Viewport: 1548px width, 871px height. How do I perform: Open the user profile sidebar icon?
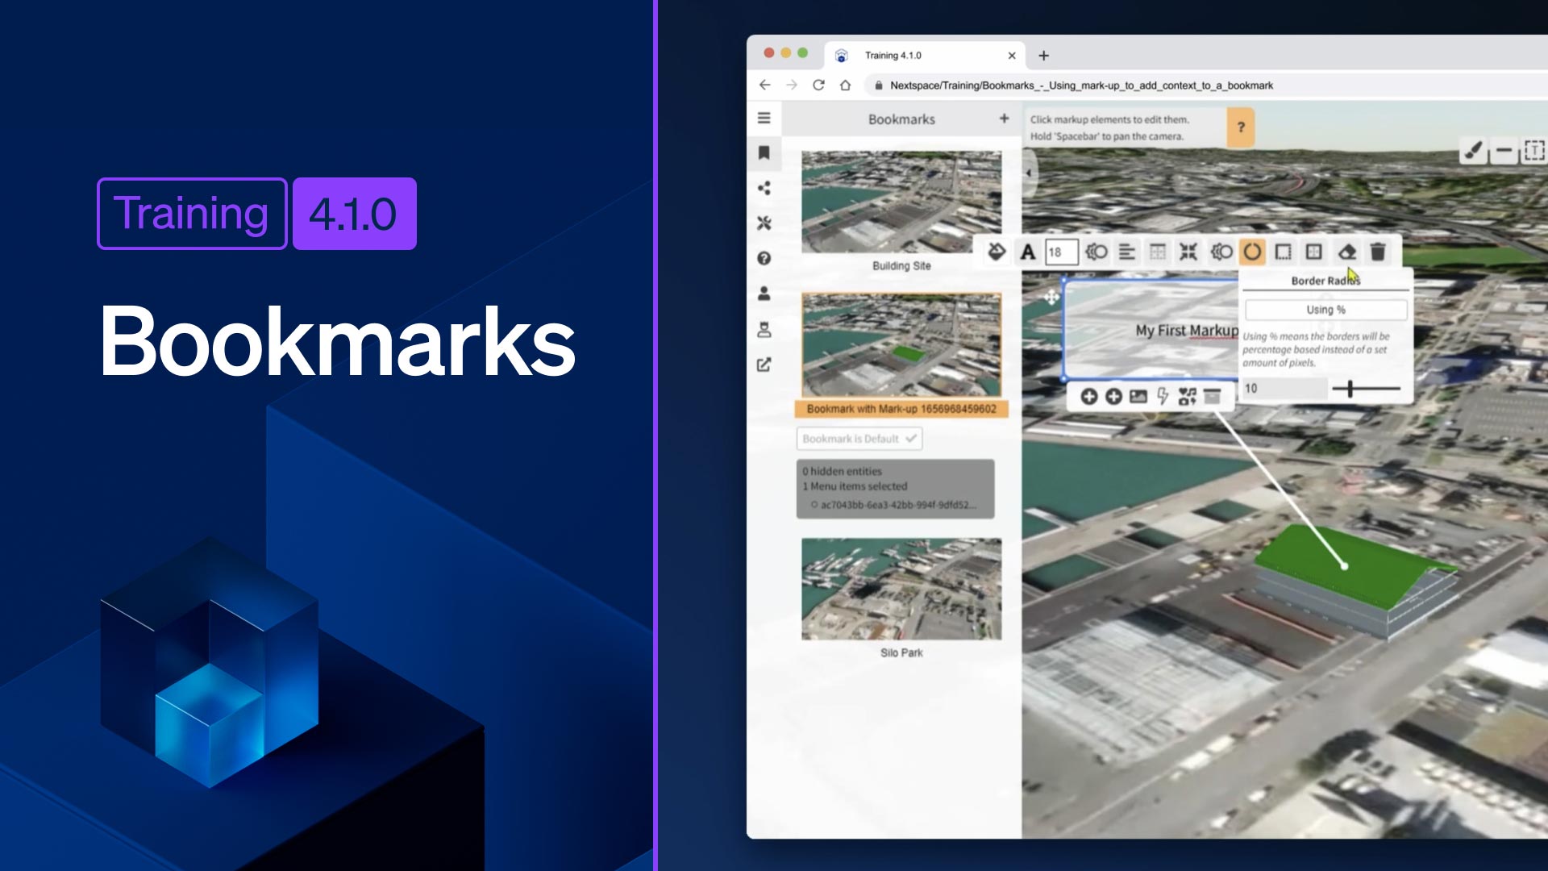[x=764, y=294]
